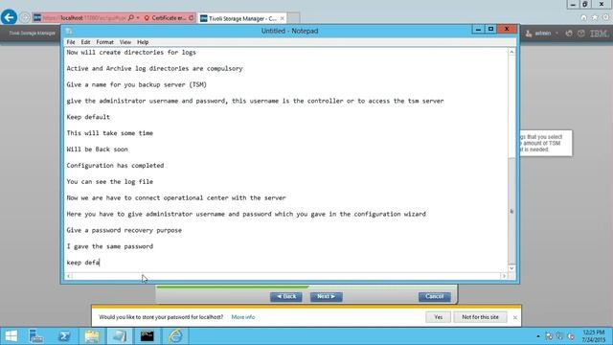
Task: Click the wizard Next button
Action: click(327, 297)
